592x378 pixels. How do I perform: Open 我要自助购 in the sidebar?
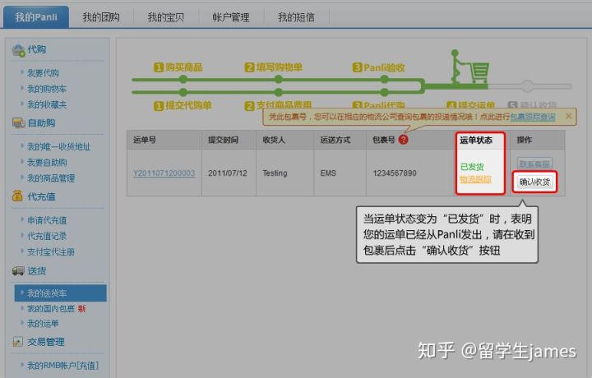coord(47,162)
